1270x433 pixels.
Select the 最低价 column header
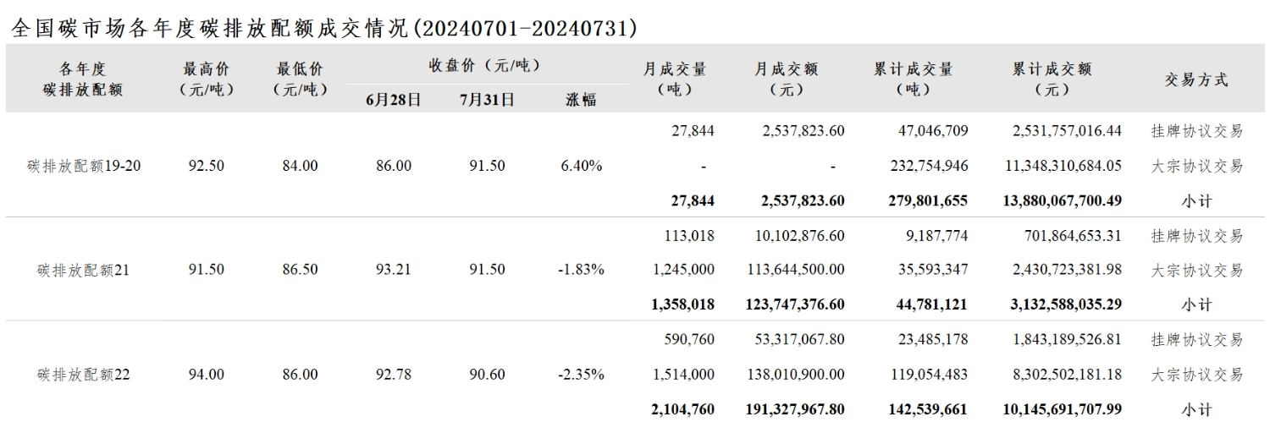click(300, 79)
